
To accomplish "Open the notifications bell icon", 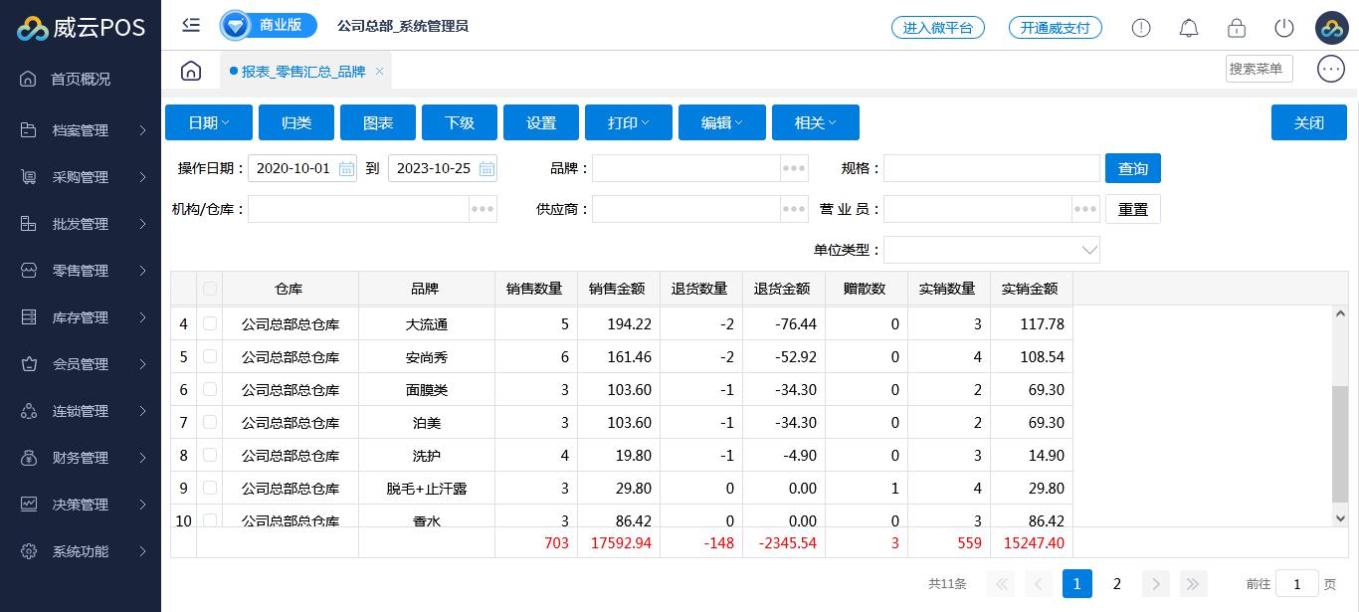I will [x=1188, y=28].
